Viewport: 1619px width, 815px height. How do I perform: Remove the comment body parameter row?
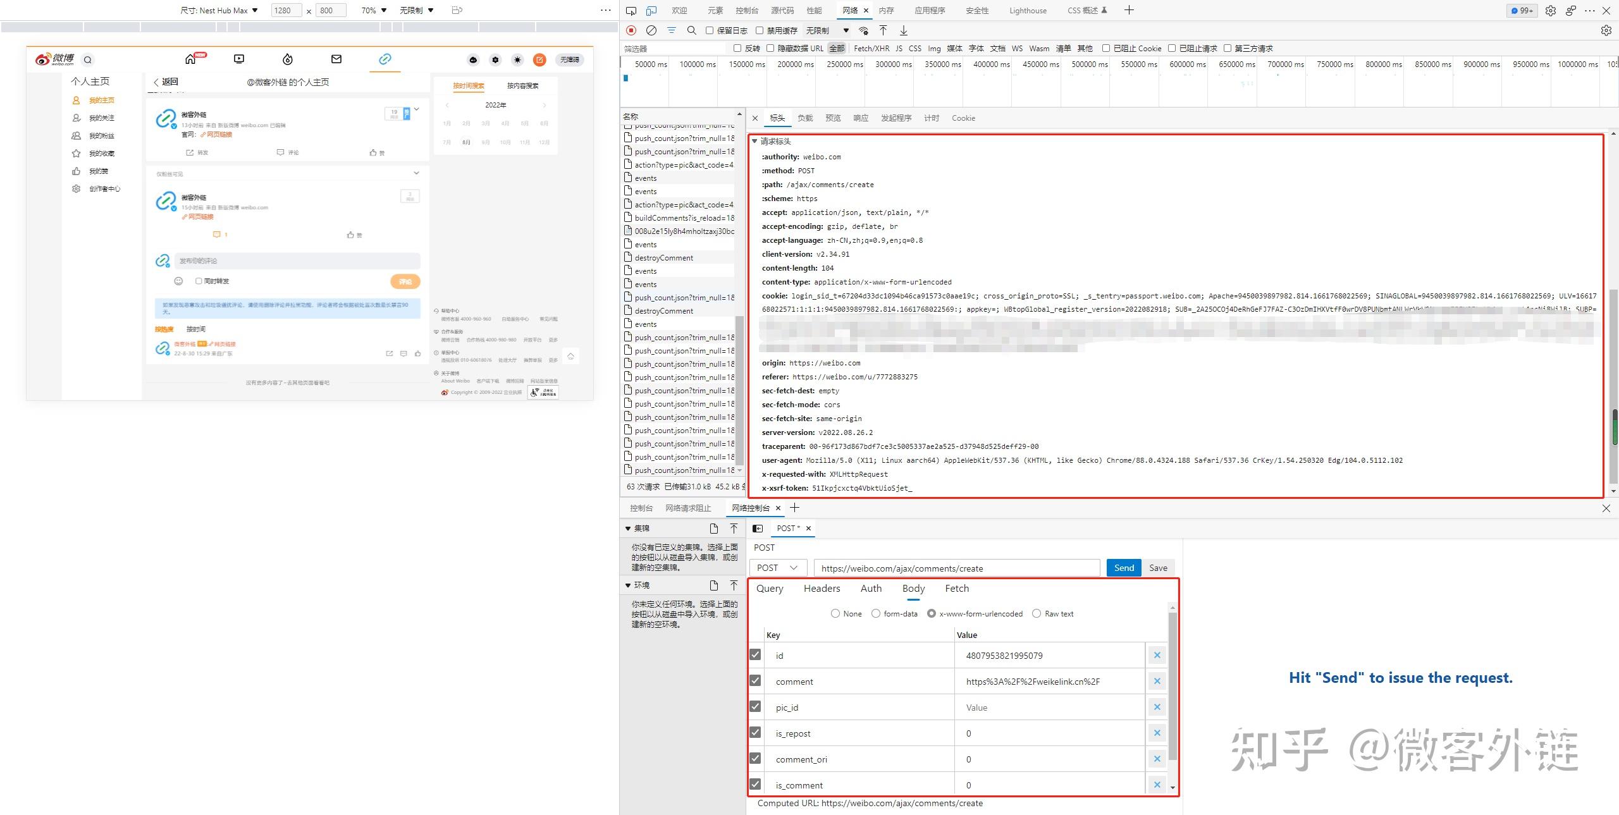pyautogui.click(x=1157, y=682)
